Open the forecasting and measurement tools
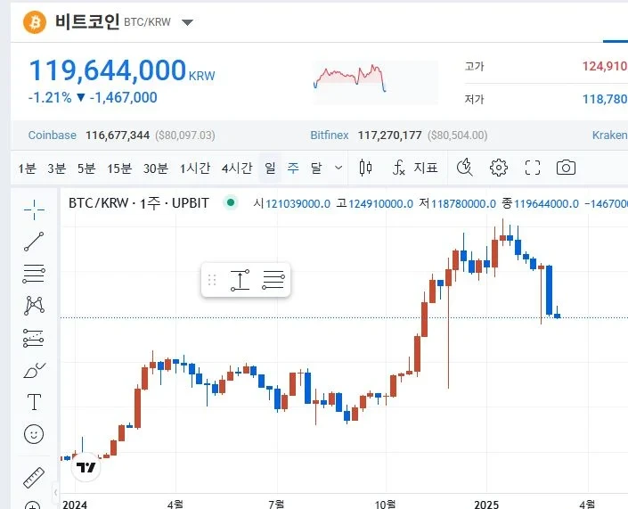628x509 pixels. click(34, 338)
